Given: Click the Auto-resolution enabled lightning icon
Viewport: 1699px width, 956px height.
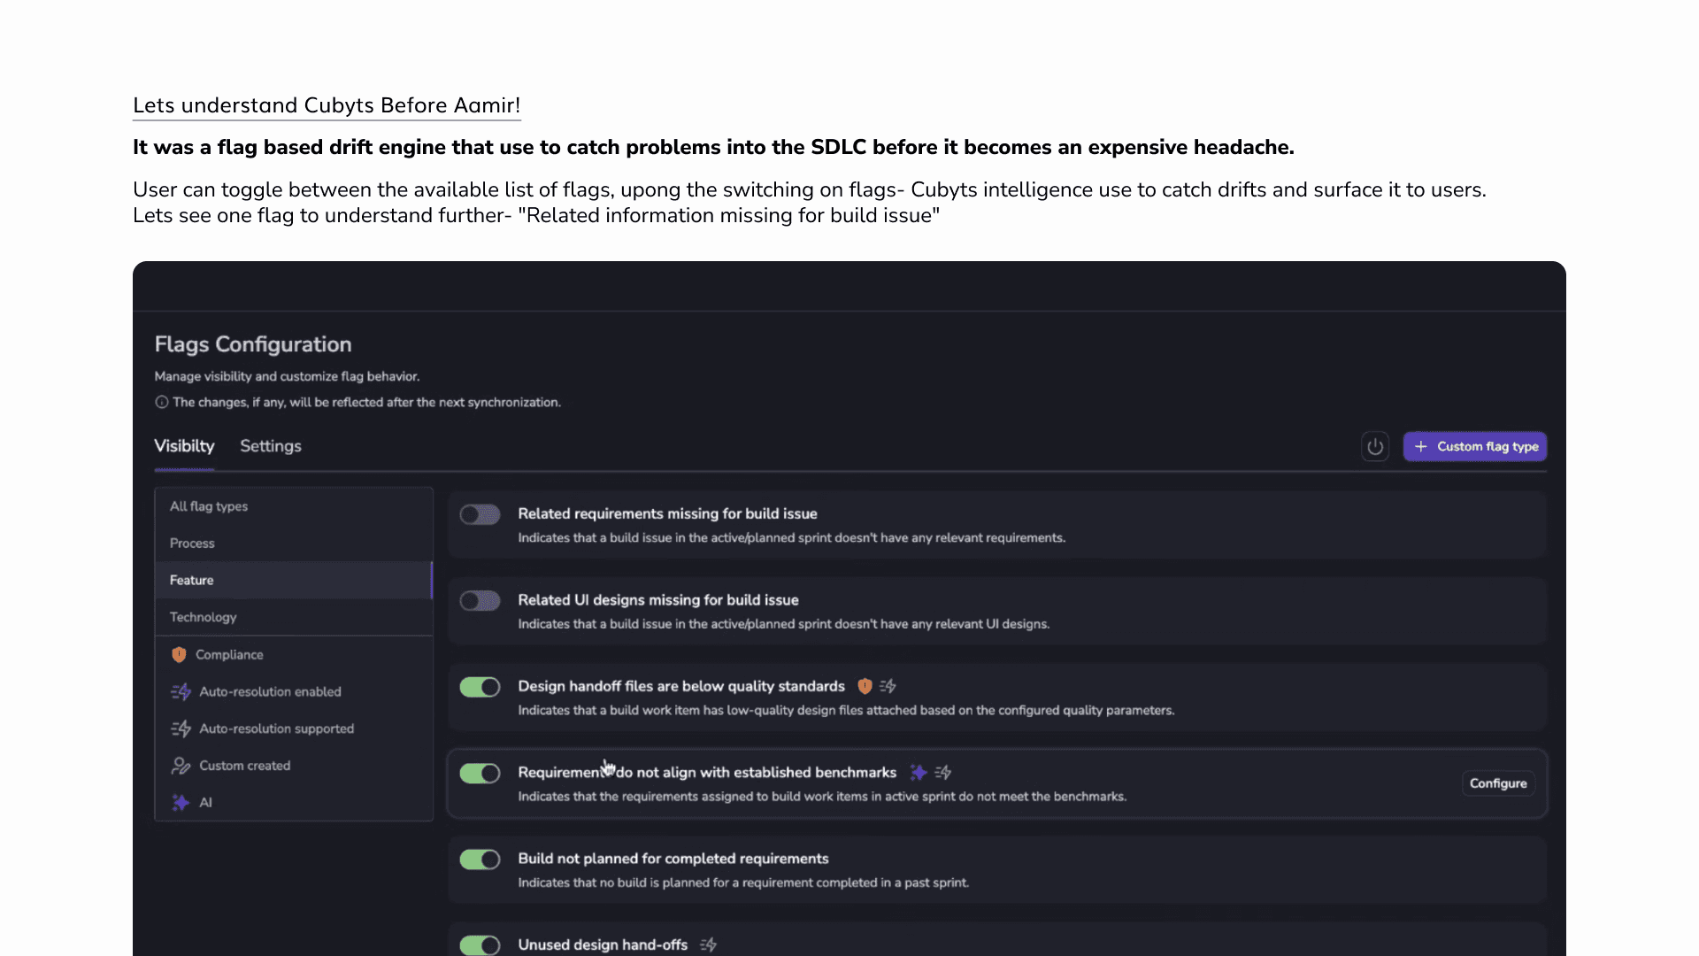Looking at the screenshot, I should click(181, 691).
